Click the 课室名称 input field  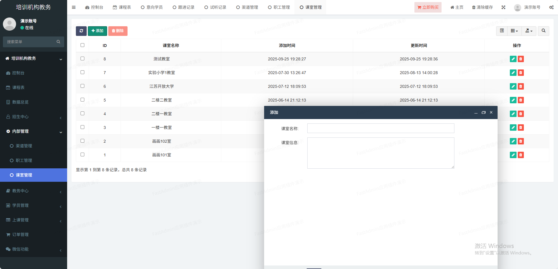pos(381,128)
